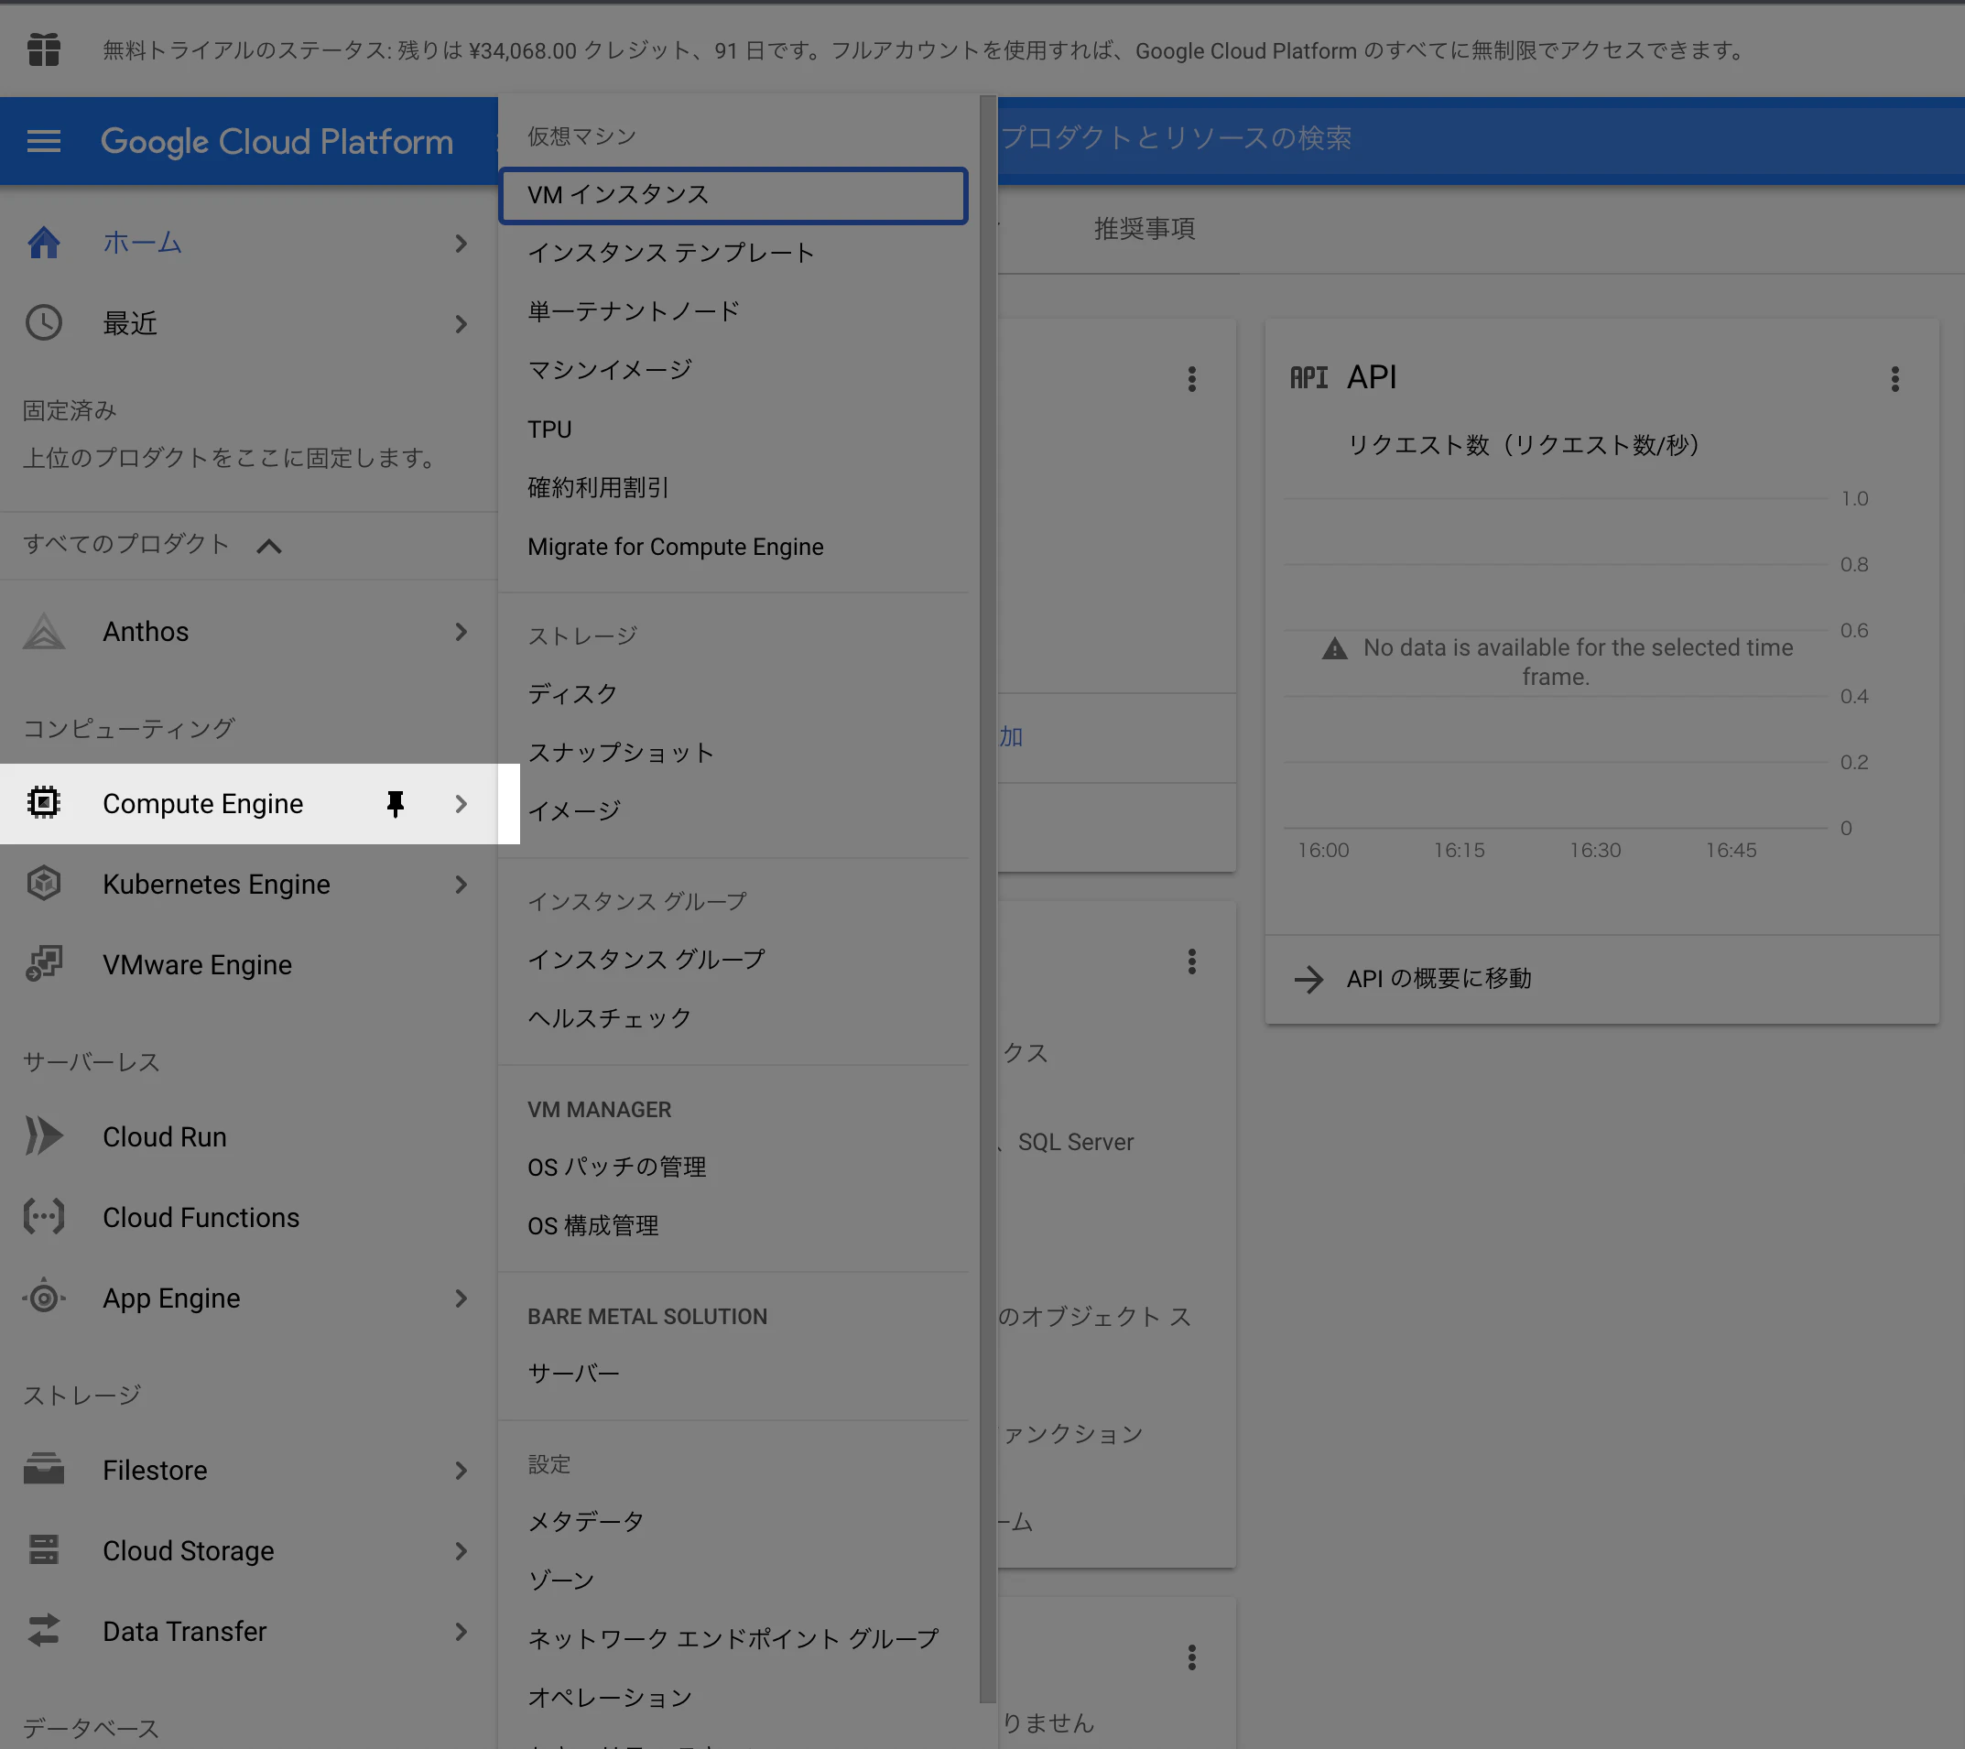This screenshot has width=1965, height=1749.
Task: Click the Google Cloud Platform logo
Action: click(x=277, y=141)
